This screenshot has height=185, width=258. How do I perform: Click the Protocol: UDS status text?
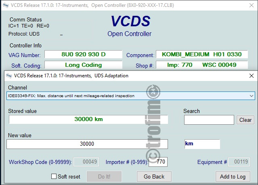pos(24,34)
